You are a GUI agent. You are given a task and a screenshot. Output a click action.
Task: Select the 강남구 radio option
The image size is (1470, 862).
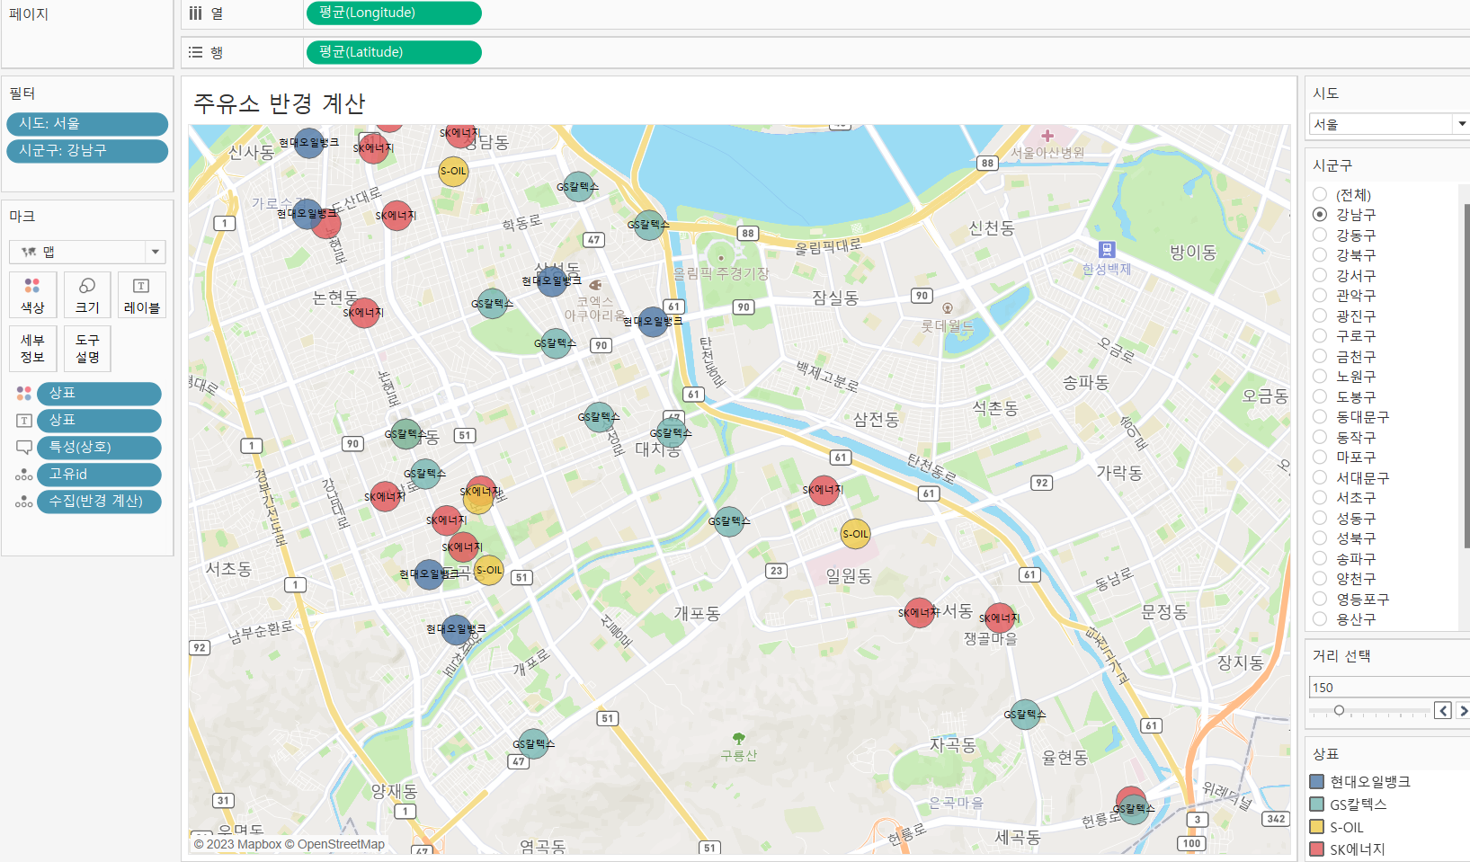[1320, 214]
